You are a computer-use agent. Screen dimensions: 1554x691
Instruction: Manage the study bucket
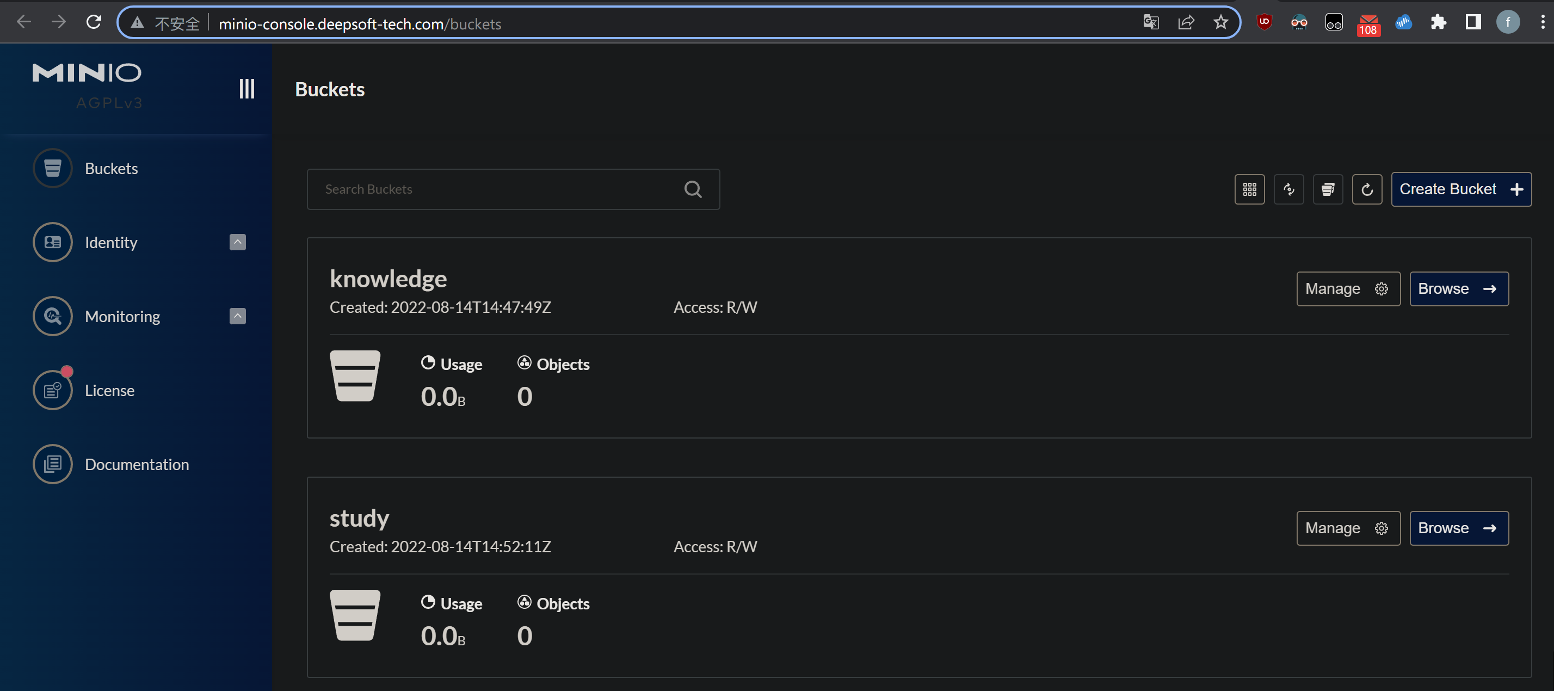click(1348, 528)
